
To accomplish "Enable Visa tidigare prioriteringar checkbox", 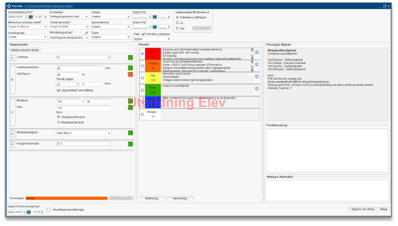I will (x=48, y=210).
